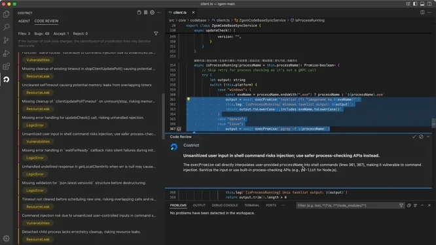Click the history list icon in Costrict header
The width and height of the screenshot is (436, 245).
click(x=145, y=12)
